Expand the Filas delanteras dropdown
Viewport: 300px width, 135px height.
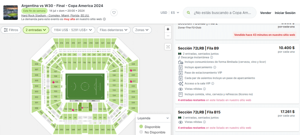coord(114,30)
